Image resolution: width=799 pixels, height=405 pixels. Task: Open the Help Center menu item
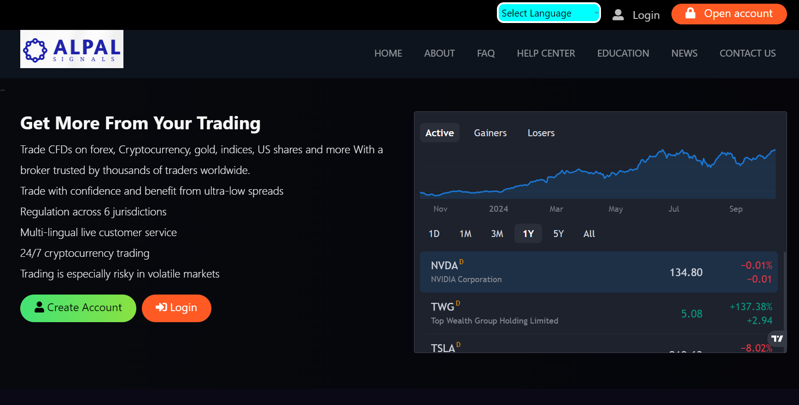[546, 53]
